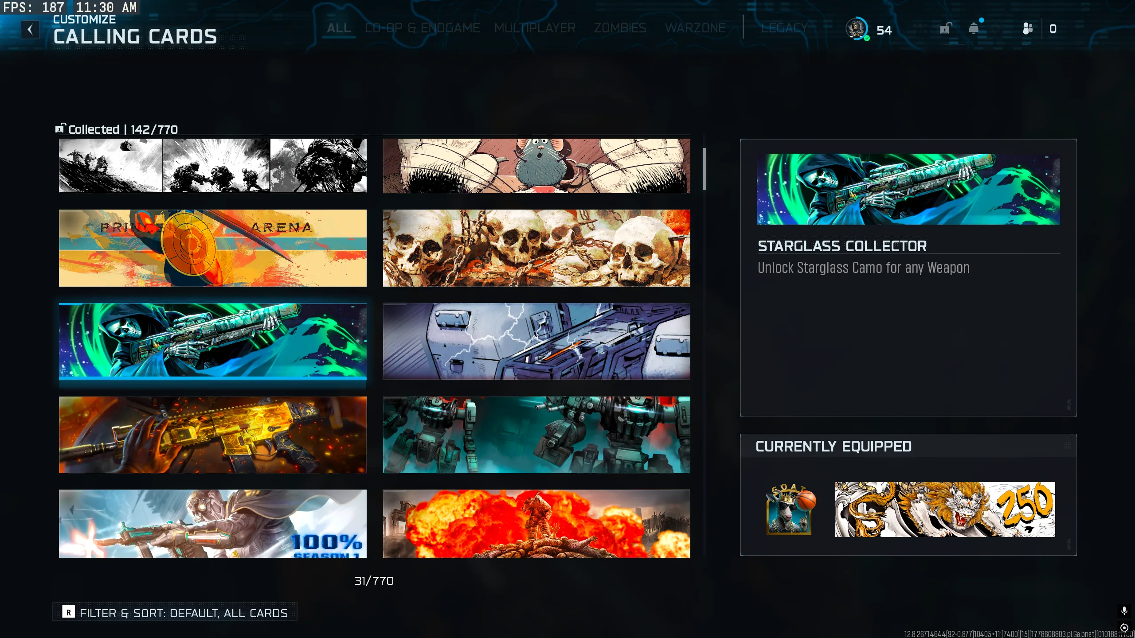
Task: Choose the fiery explosion calling card
Action: tap(536, 524)
